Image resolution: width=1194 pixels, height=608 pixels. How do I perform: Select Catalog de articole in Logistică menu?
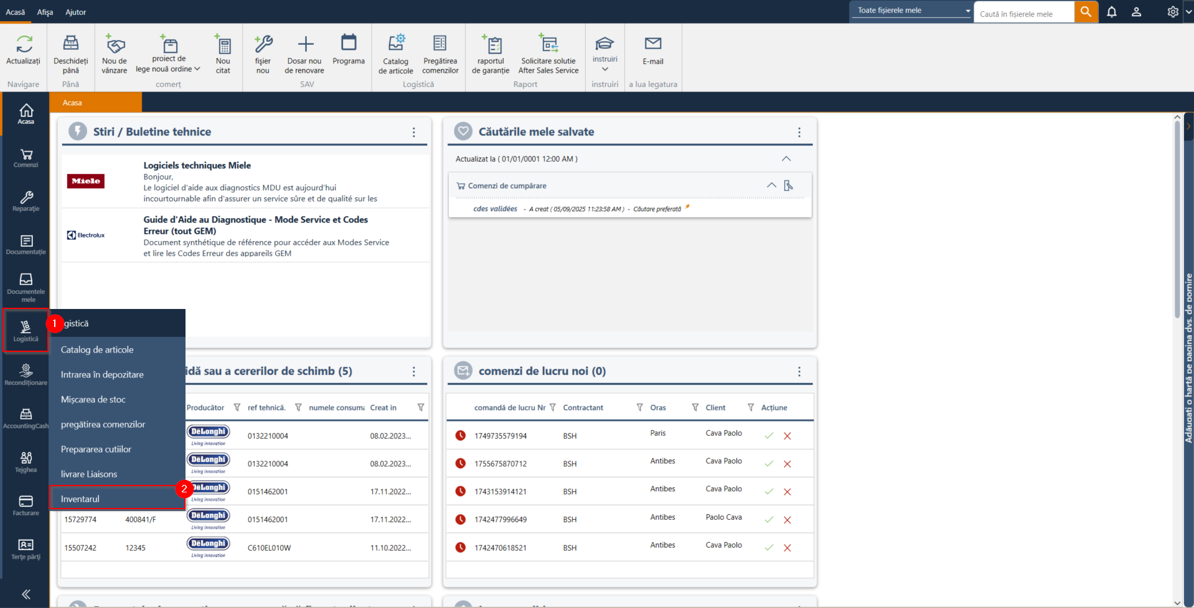click(118, 350)
